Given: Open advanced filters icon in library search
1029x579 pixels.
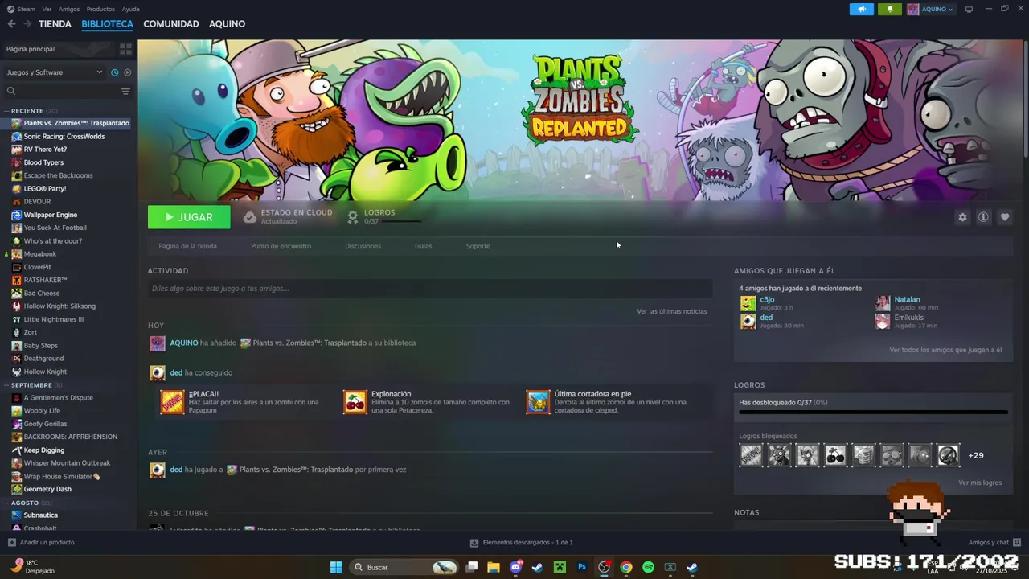Looking at the screenshot, I should coord(125,91).
